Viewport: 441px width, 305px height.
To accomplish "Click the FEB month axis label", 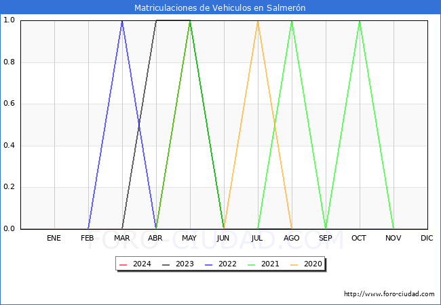I will [88, 238].
